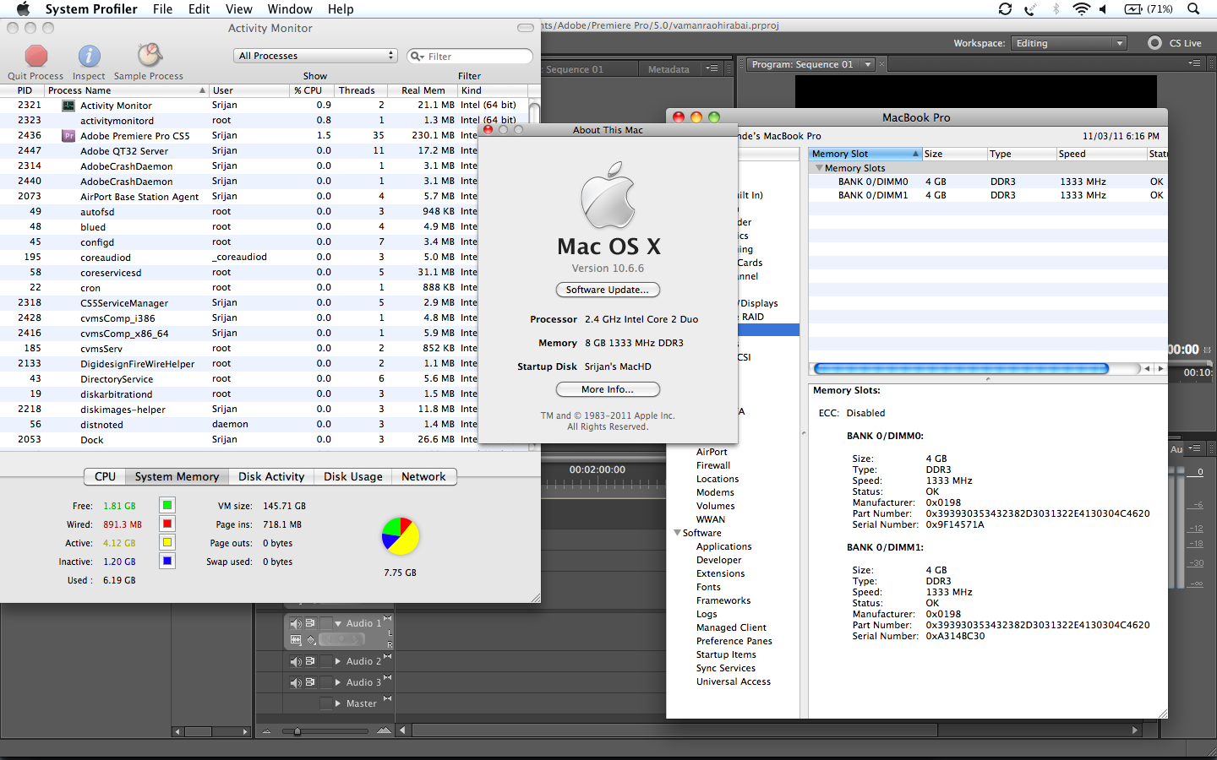Click the zoom in mountain icon in timeline
Image resolution: width=1217 pixels, height=760 pixels.
click(x=384, y=730)
